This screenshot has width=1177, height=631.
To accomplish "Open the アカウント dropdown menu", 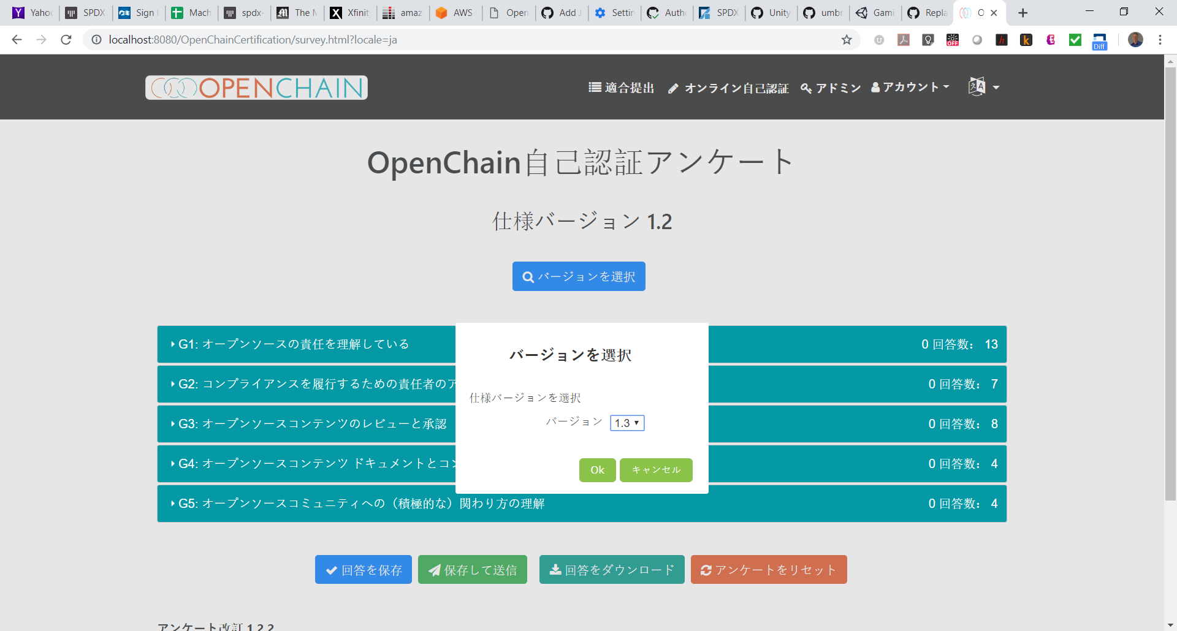I will pyautogui.click(x=910, y=87).
